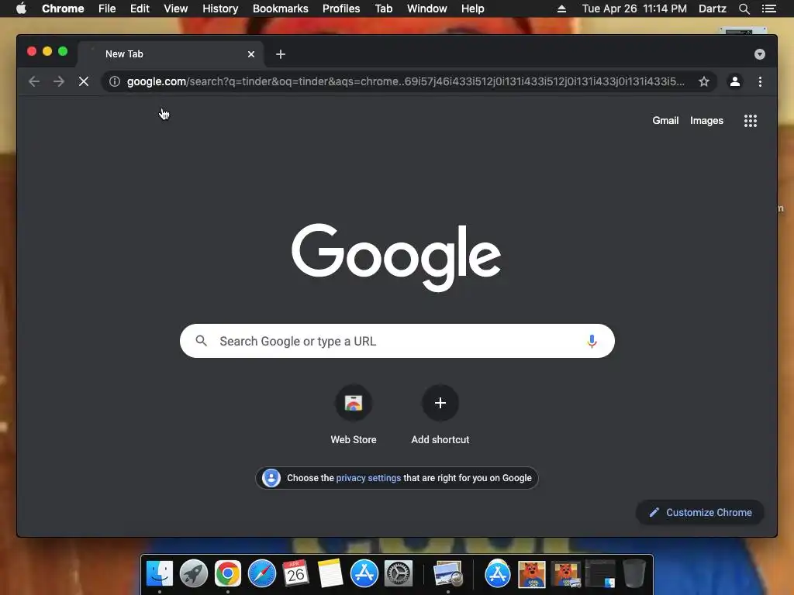Screen dimensions: 794x595
Task: Open Preview from the Dock
Action: [448, 573]
